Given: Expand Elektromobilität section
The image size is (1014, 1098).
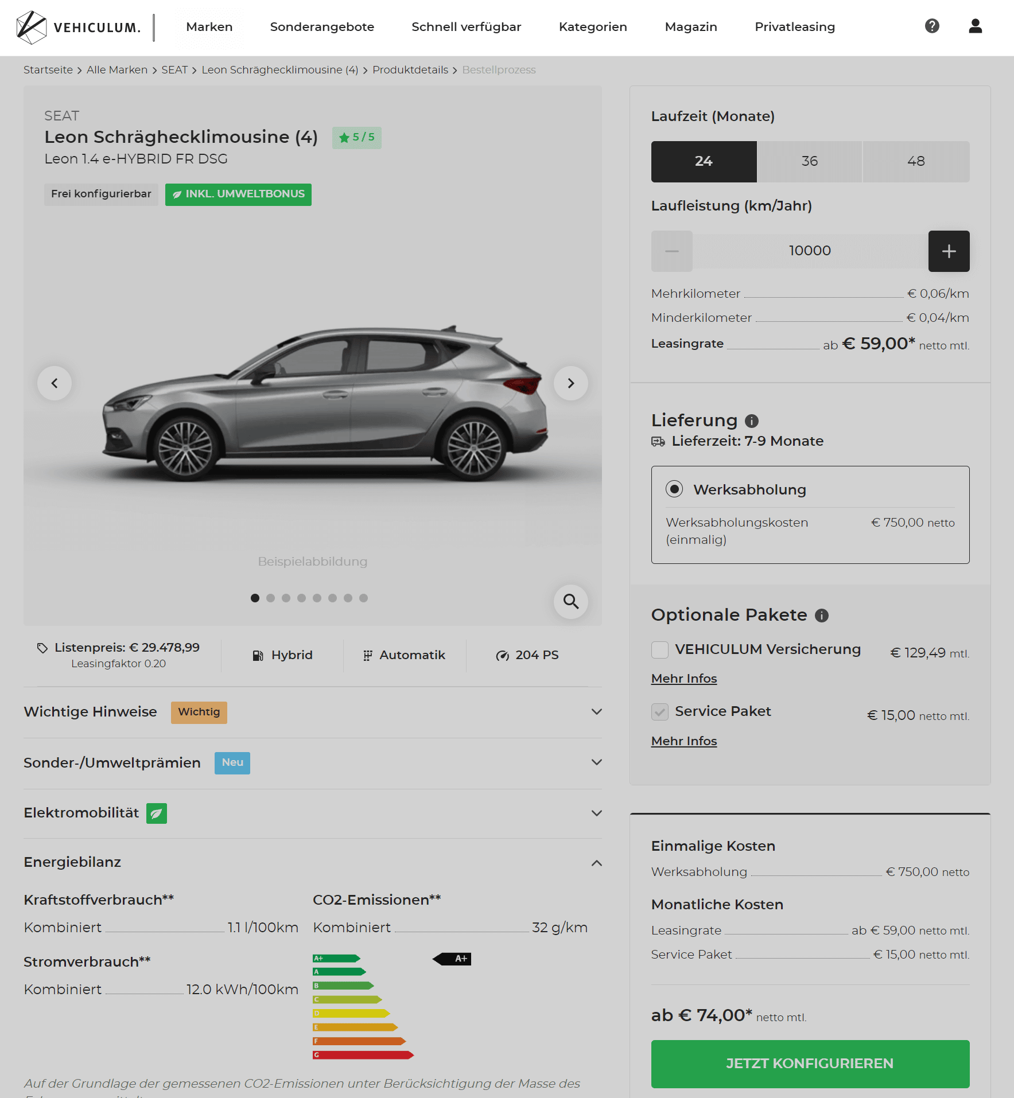Looking at the screenshot, I should [313, 813].
